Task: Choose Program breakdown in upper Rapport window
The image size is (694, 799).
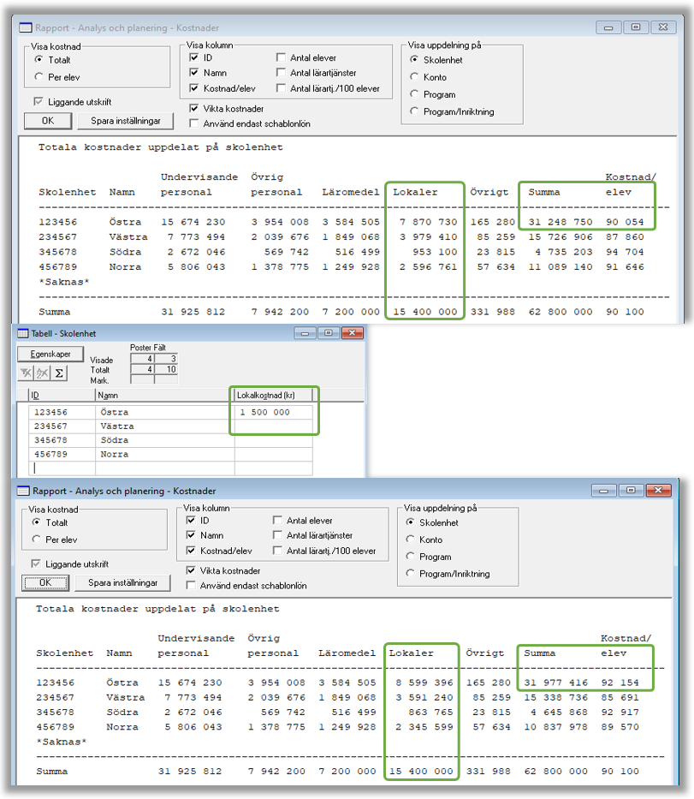Action: pyautogui.click(x=414, y=94)
